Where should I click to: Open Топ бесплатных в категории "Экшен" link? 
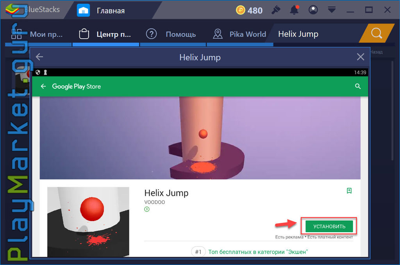tap(258, 252)
